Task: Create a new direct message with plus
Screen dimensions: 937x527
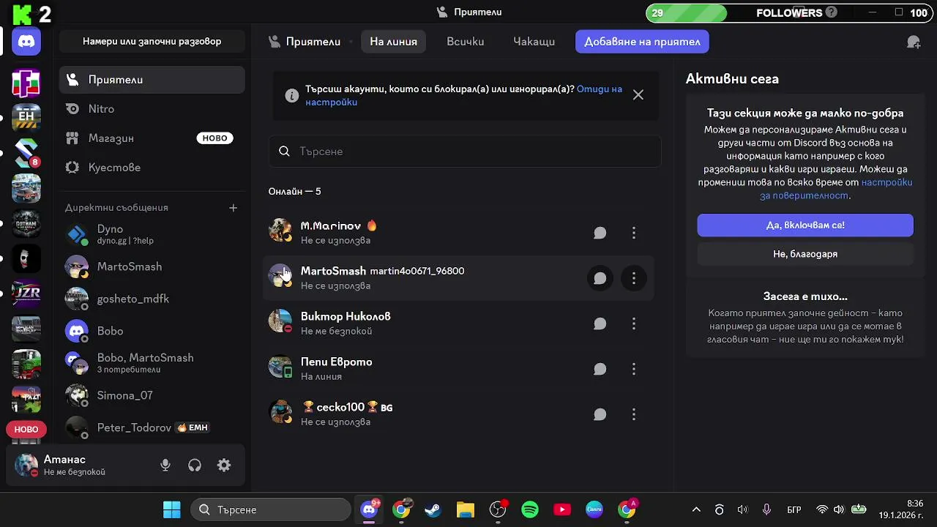Action: point(233,208)
